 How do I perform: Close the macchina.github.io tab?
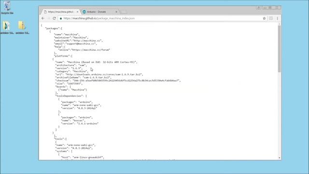[77, 12]
